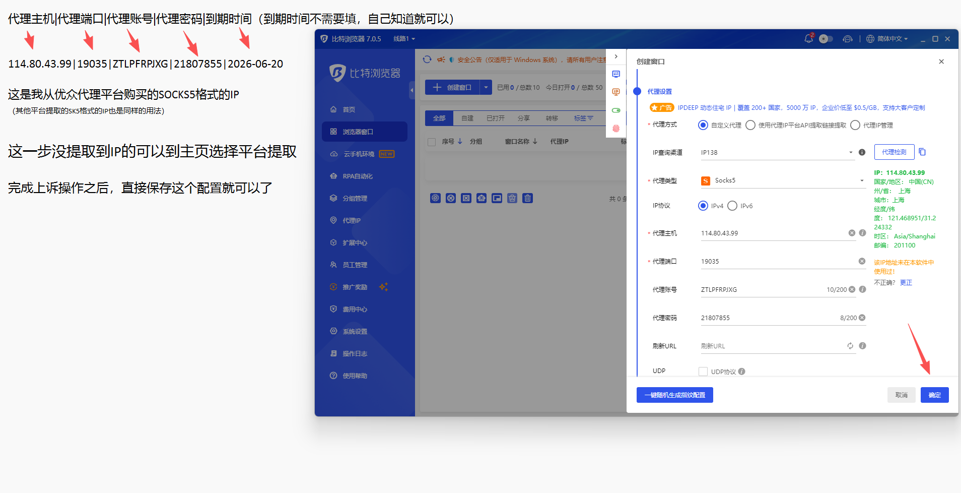Select 使用代理IP平台API提取链接提取 radio option
This screenshot has height=493, width=961.
[750, 125]
